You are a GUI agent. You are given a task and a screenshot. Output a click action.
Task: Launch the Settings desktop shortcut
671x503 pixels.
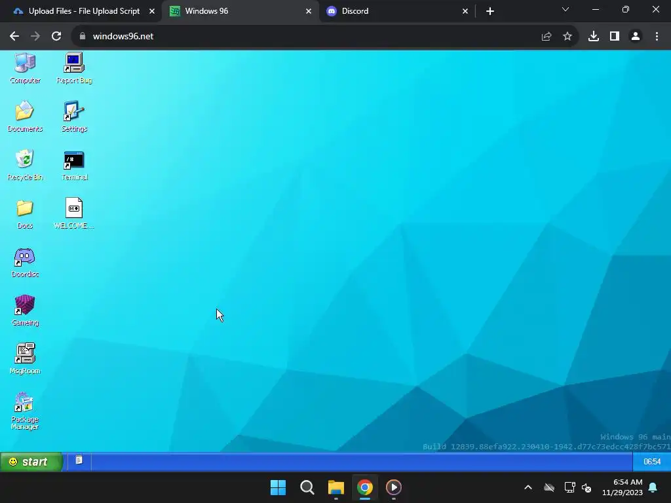[x=74, y=117]
